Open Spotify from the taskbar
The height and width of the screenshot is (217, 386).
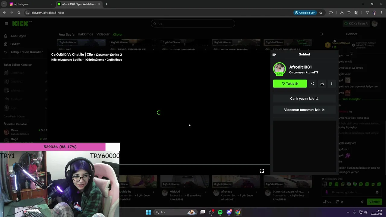(x=220, y=212)
